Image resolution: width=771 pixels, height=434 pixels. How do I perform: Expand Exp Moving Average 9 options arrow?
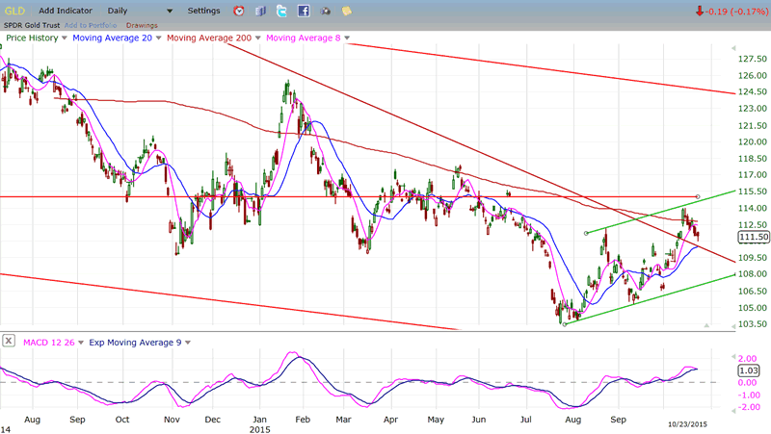point(188,342)
